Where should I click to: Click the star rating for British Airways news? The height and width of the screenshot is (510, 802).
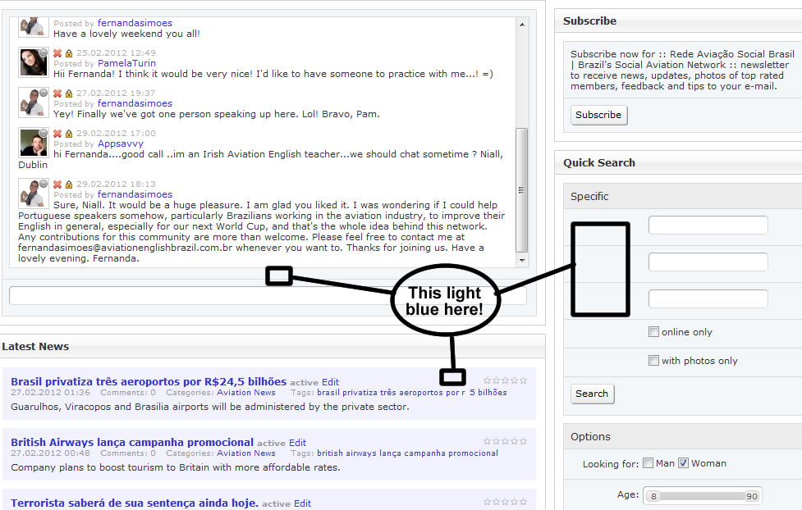pyautogui.click(x=504, y=441)
